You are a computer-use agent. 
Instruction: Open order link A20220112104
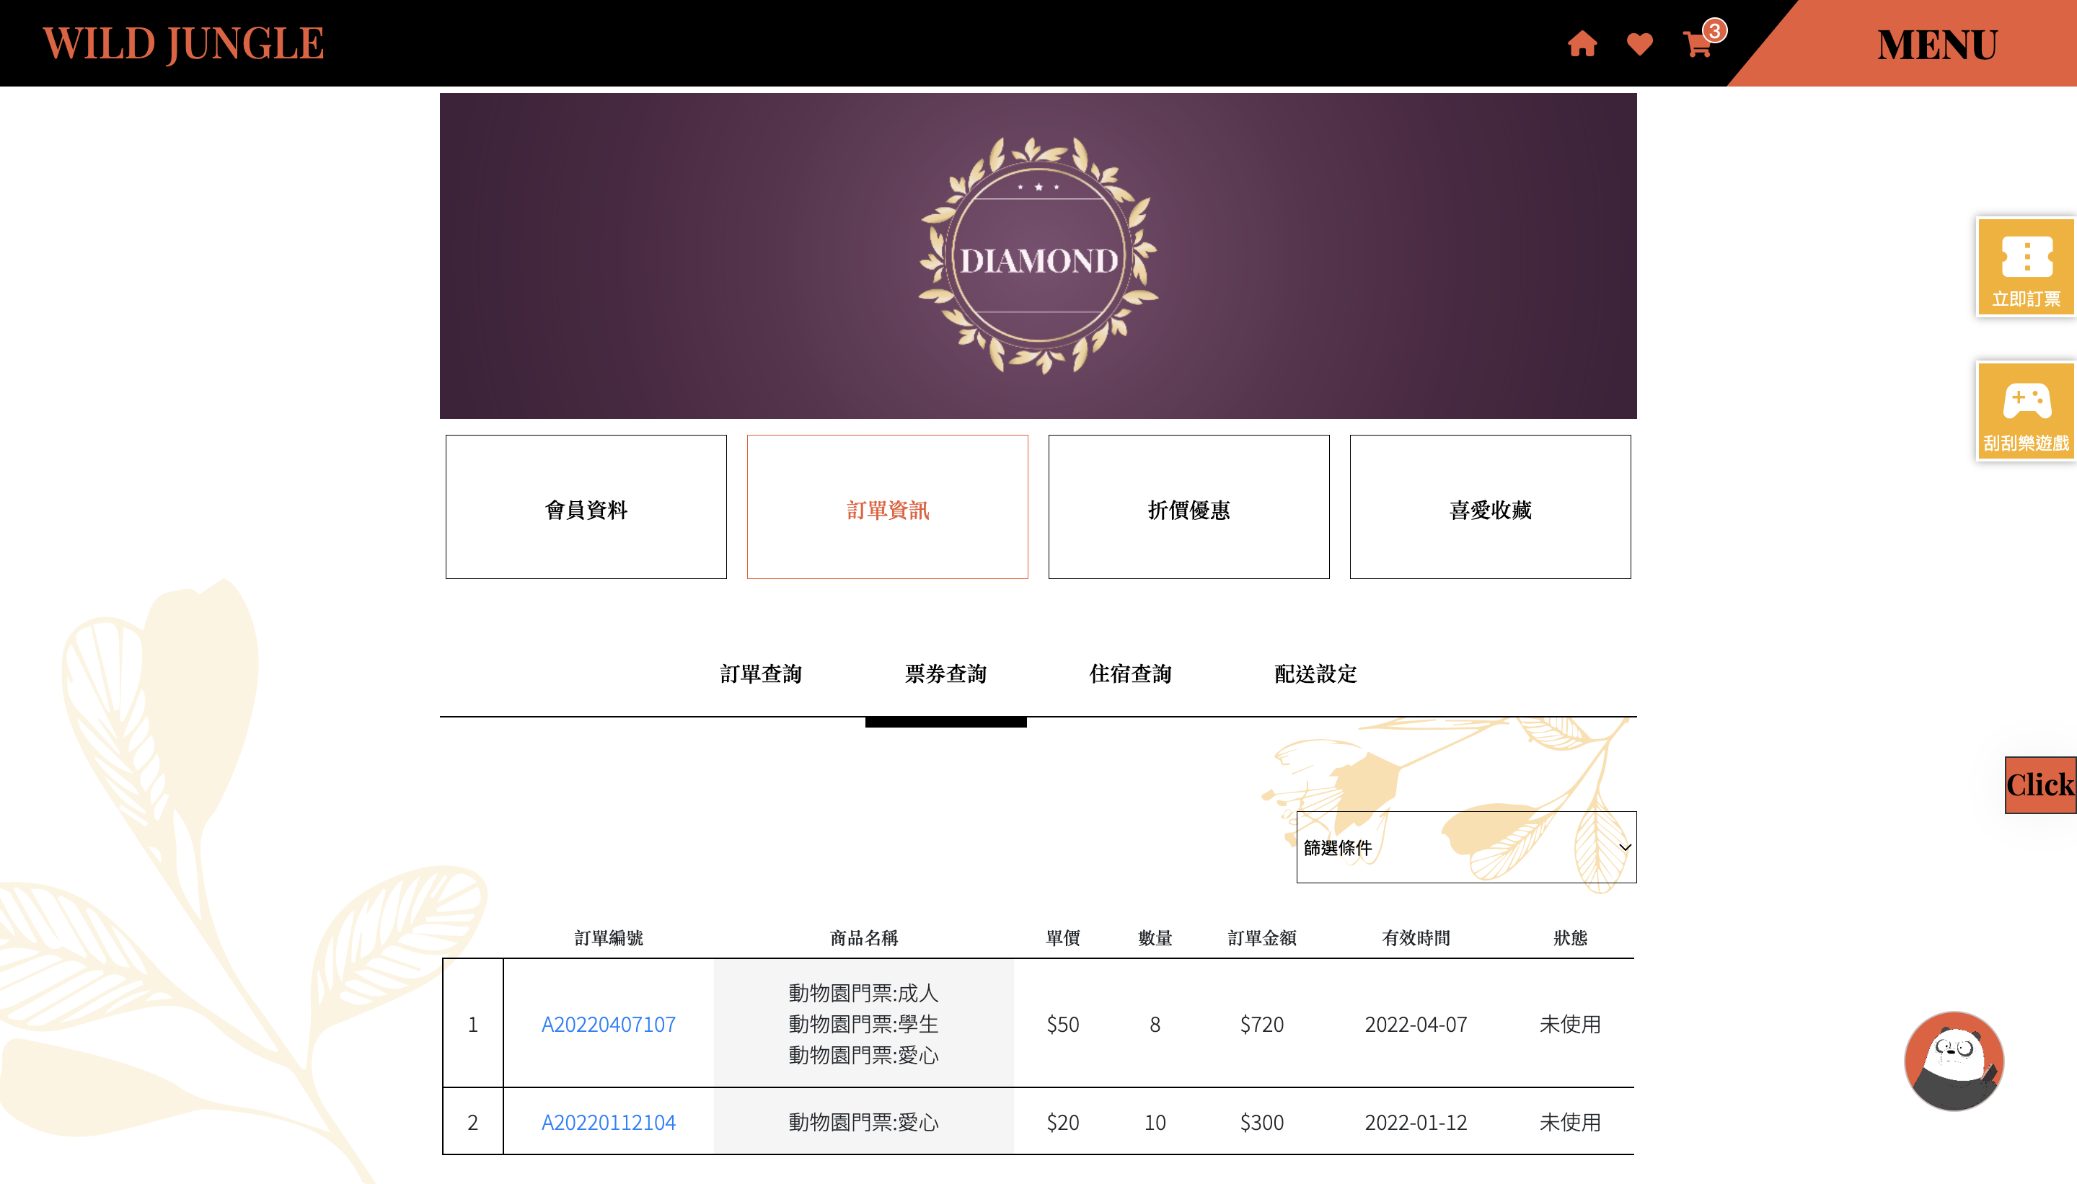pyautogui.click(x=608, y=1123)
